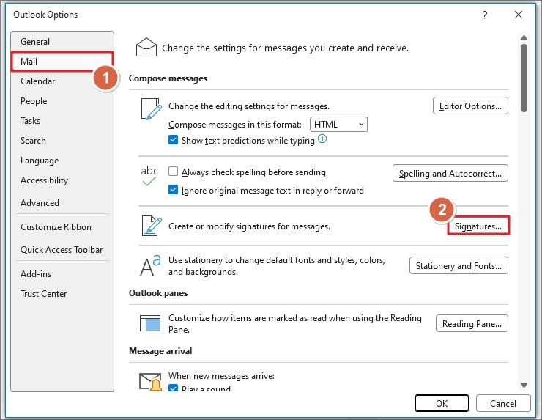The width and height of the screenshot is (542, 420).
Task: Click 'Customize how items are marked as read' text
Action: click(295, 323)
